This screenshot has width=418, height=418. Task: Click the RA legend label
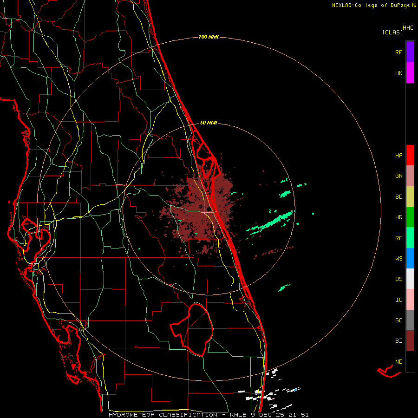coord(398,238)
